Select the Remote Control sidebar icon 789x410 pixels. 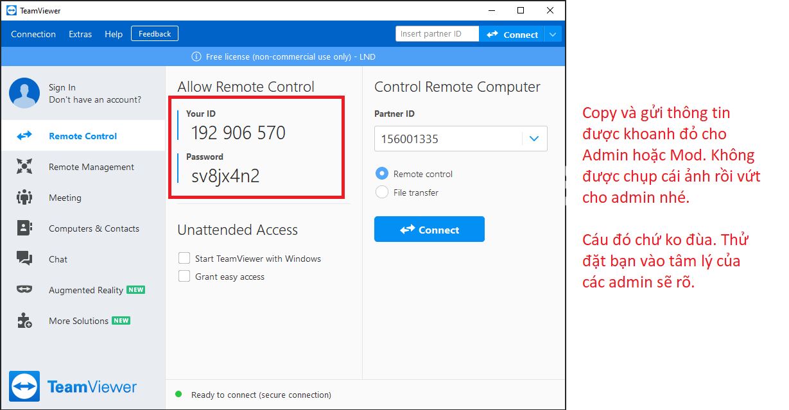coord(24,136)
